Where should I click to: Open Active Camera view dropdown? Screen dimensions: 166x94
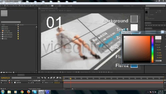(x=85, y=72)
